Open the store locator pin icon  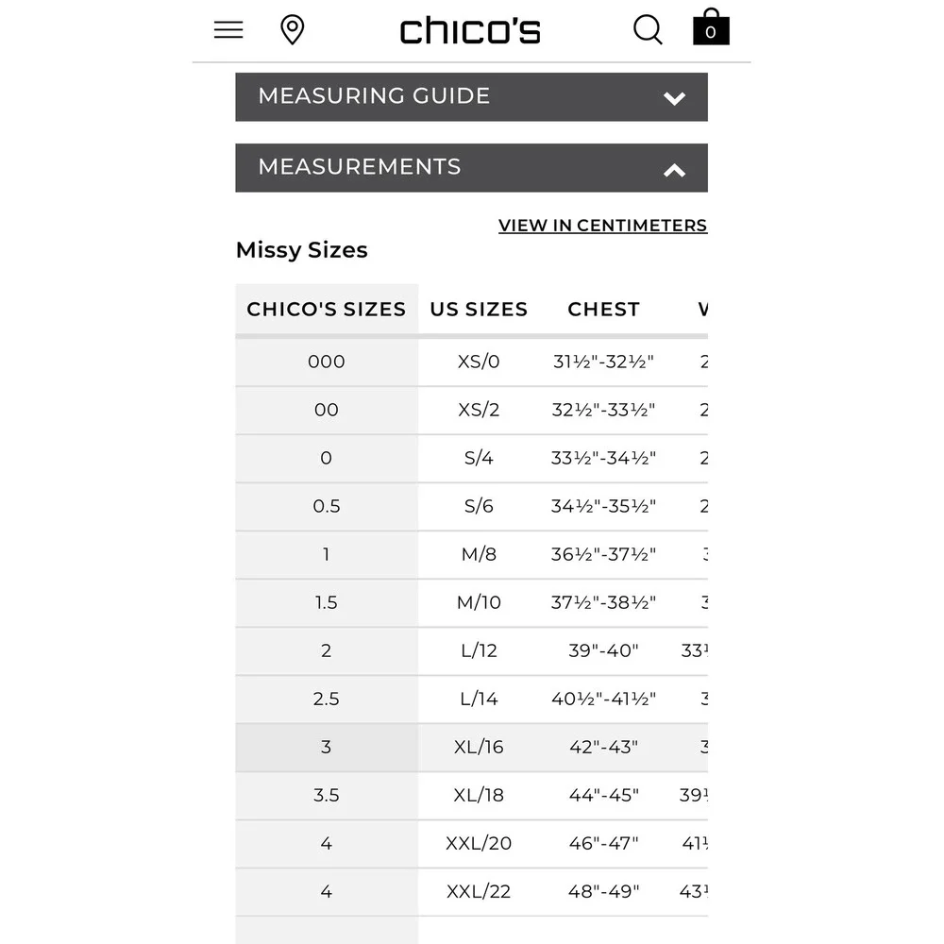click(x=292, y=29)
